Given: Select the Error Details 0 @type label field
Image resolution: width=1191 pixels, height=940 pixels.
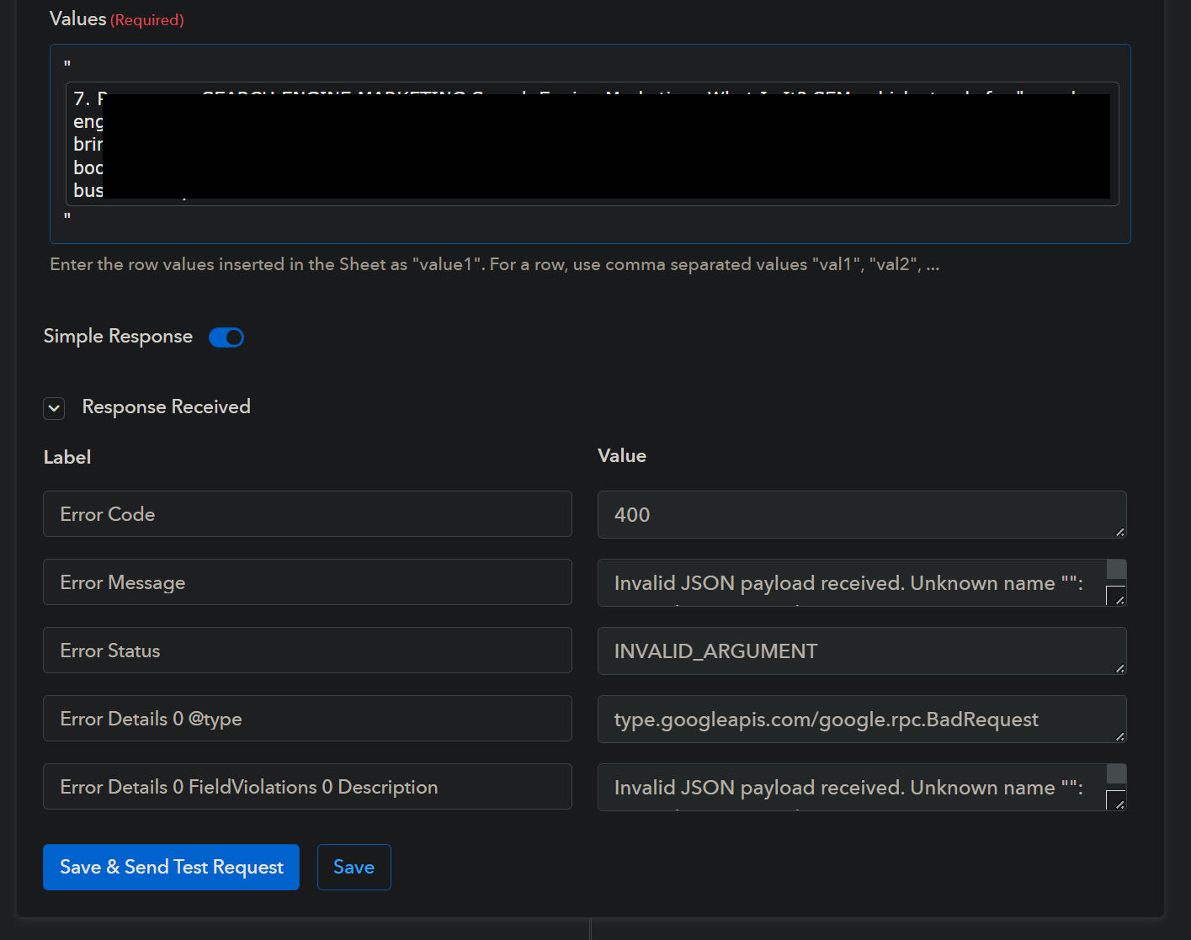Looking at the screenshot, I should click(307, 719).
